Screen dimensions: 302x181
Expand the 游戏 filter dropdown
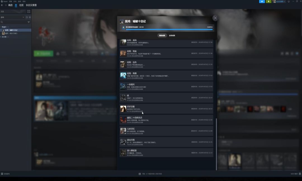click(13, 17)
